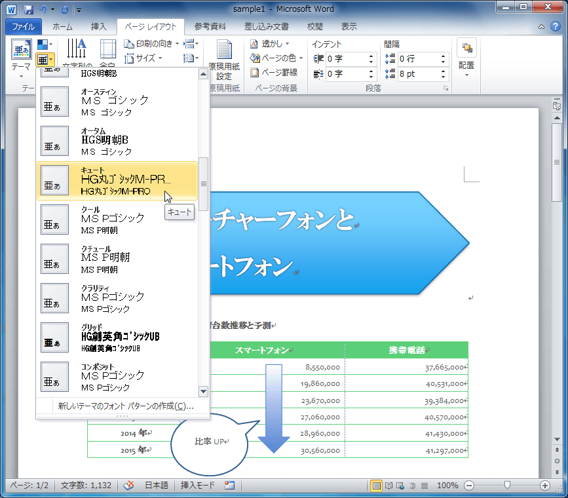Switch to the 挿入 tab
This screenshot has width=568, height=498.
click(98, 27)
